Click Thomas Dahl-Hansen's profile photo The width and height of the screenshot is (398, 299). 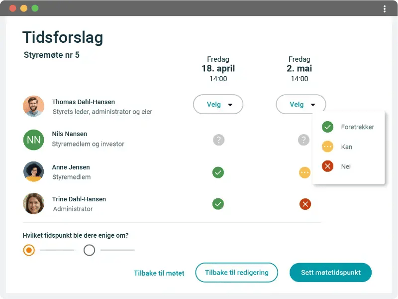click(x=33, y=106)
